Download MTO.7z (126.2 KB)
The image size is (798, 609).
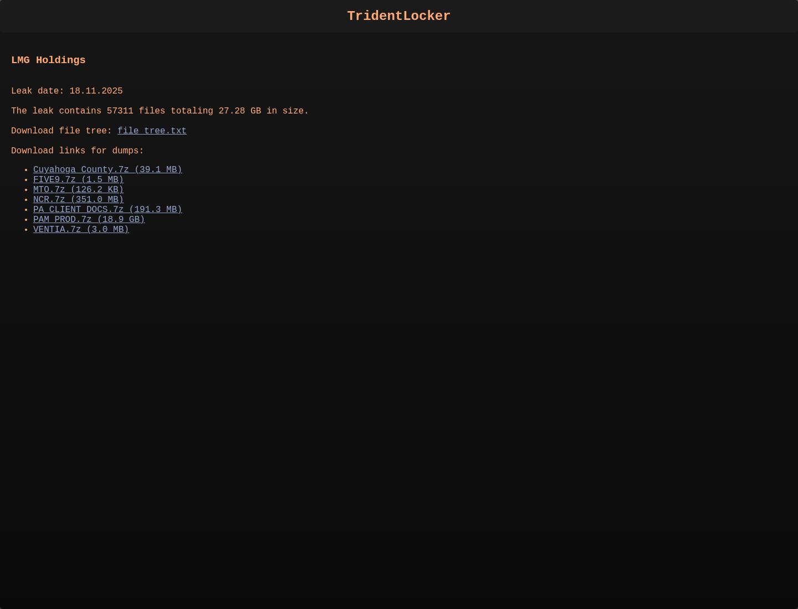(78, 190)
